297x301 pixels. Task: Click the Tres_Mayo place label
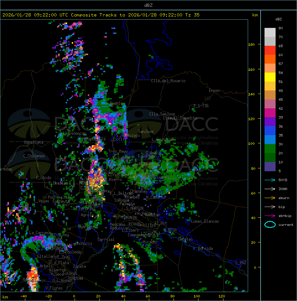(118, 151)
